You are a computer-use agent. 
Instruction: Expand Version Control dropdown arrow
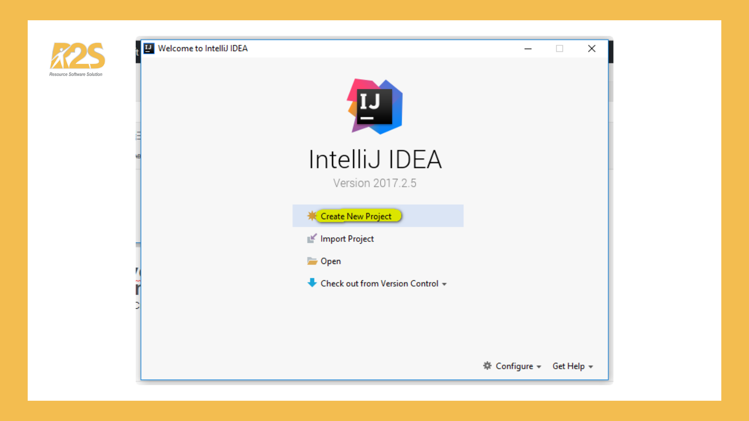point(444,284)
